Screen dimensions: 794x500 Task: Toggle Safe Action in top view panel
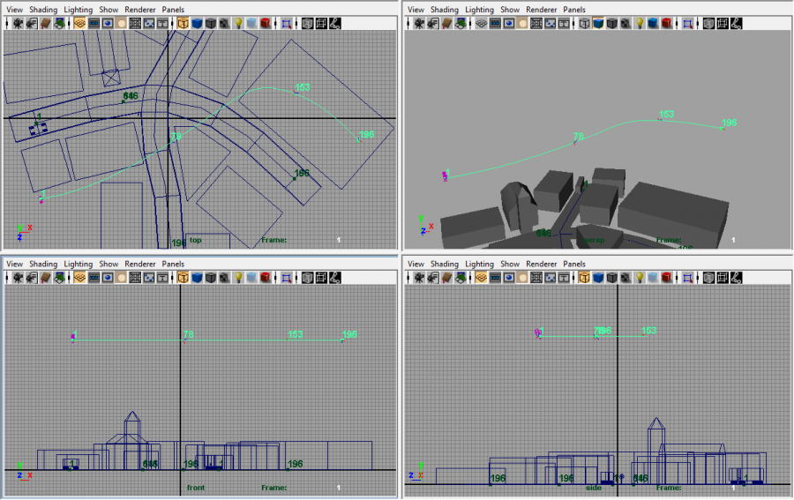pyautogui.click(x=148, y=23)
